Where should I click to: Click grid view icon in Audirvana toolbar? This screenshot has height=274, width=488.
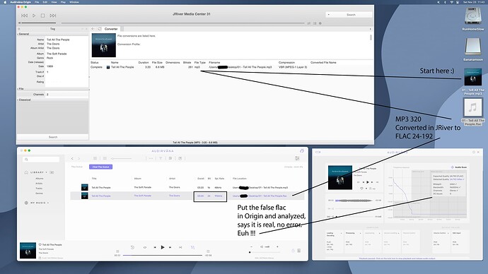pyautogui.click(x=95, y=158)
